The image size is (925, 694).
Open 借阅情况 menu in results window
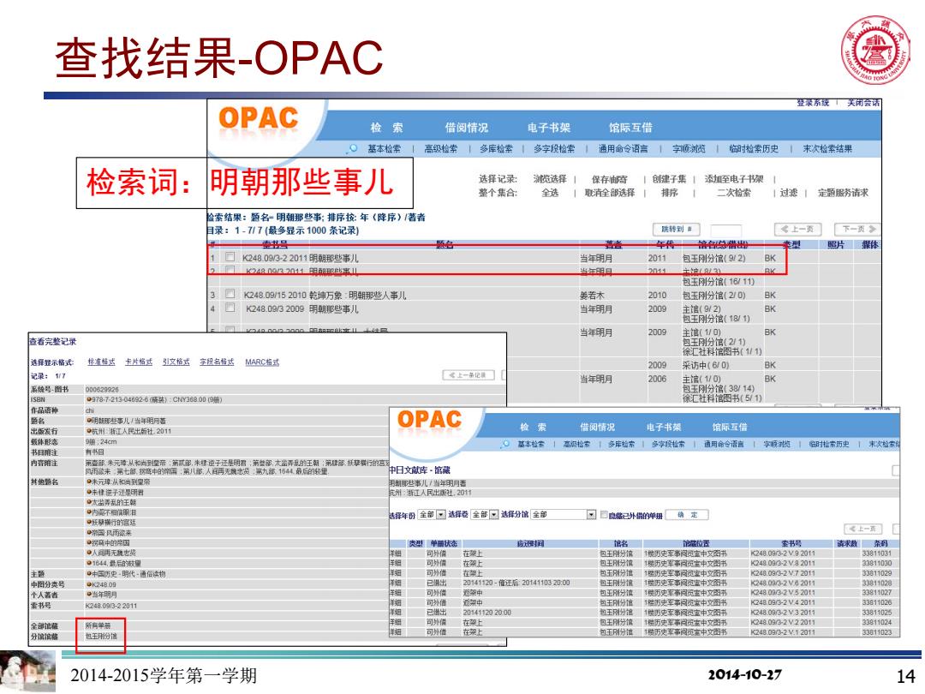point(467,128)
